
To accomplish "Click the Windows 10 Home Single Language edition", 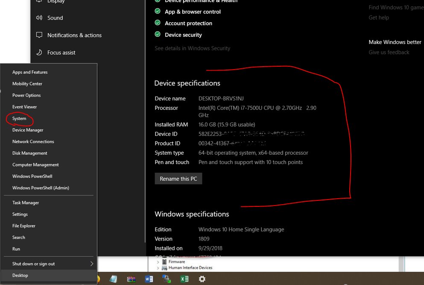I will (x=241, y=229).
